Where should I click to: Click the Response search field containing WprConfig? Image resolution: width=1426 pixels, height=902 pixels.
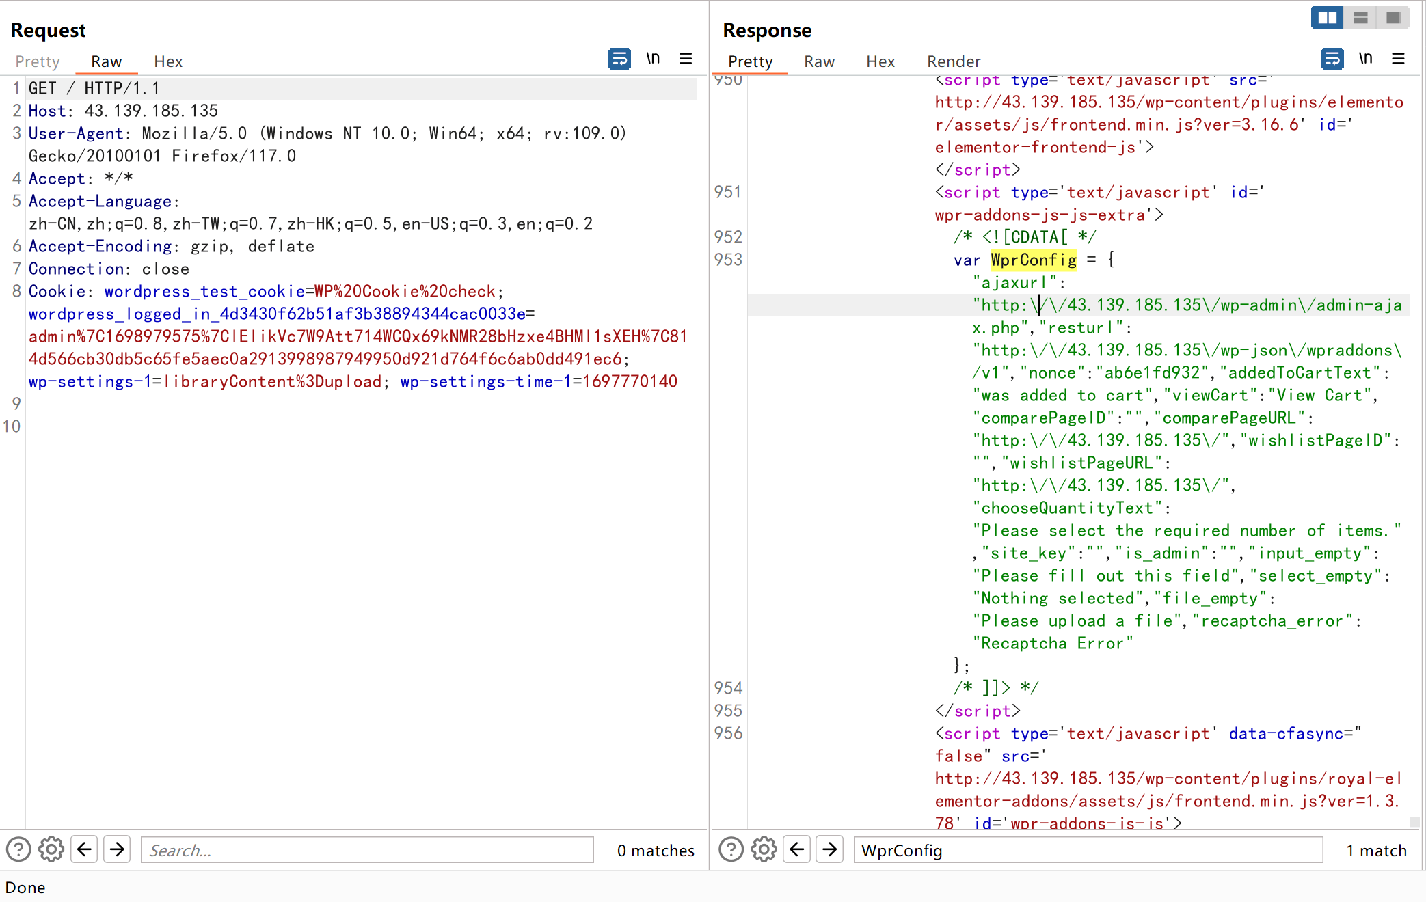pos(1088,850)
